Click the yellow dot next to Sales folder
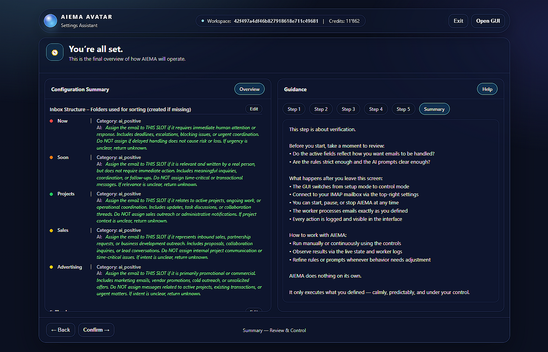Screen dimensions: 548x352 [51, 231]
